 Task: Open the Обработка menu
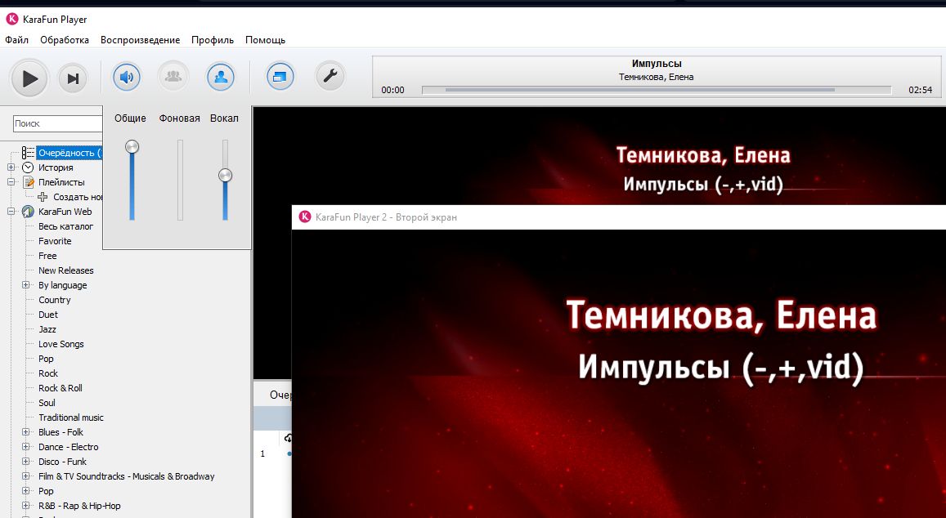coord(65,40)
